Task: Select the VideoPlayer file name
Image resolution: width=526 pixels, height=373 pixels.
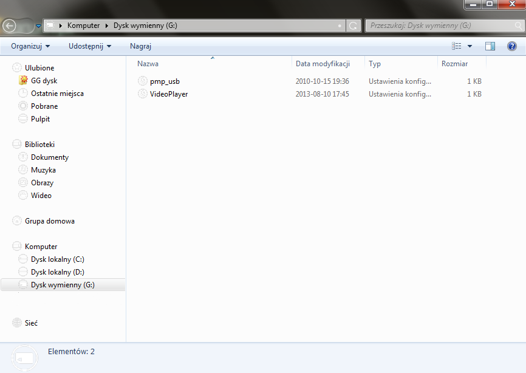Action: point(169,94)
